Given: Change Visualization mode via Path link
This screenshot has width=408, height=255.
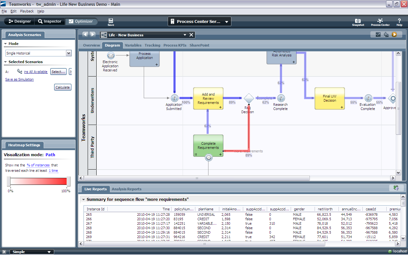Looking at the screenshot, I should click(50, 155).
